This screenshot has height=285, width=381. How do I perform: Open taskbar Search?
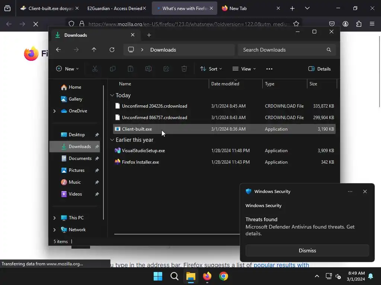[174, 276]
